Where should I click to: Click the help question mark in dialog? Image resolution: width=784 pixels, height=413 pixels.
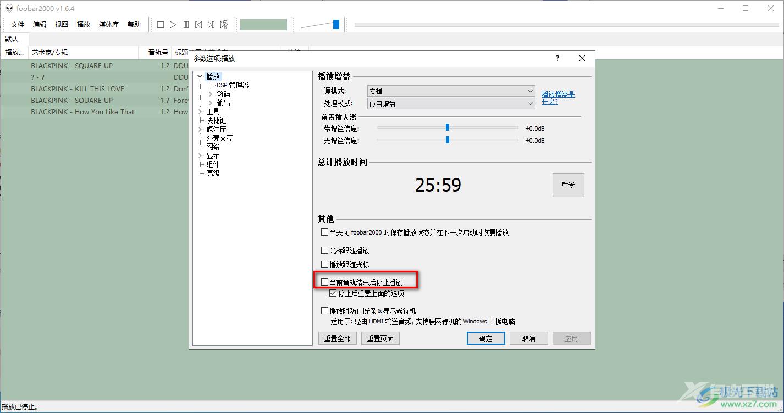(x=557, y=58)
